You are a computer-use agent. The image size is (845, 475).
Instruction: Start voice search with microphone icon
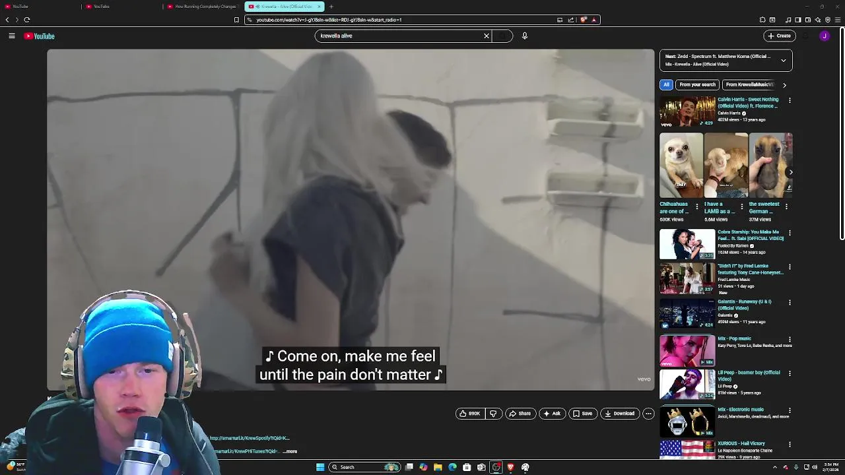(525, 36)
